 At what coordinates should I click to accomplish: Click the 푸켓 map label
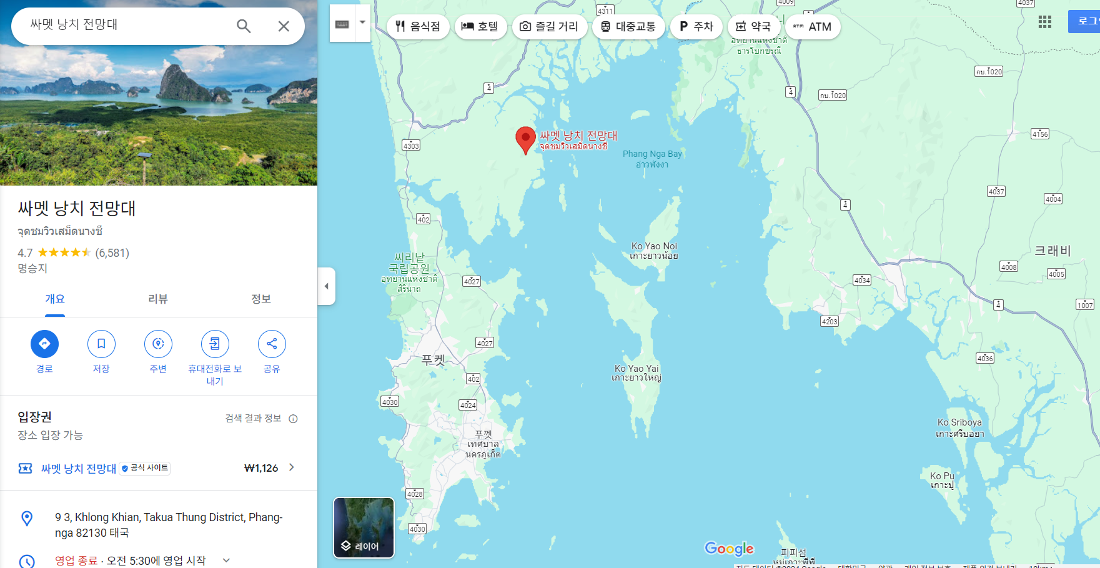(433, 360)
